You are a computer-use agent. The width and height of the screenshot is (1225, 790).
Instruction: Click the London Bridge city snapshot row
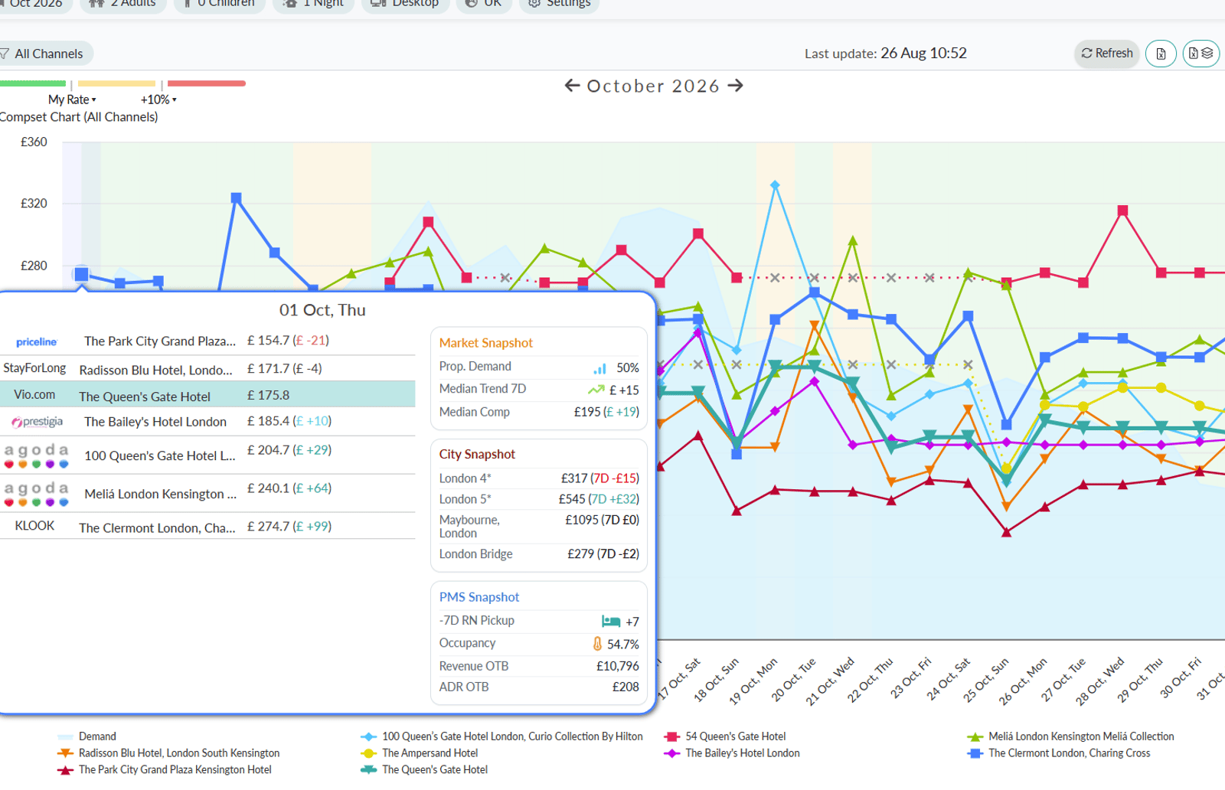point(539,554)
